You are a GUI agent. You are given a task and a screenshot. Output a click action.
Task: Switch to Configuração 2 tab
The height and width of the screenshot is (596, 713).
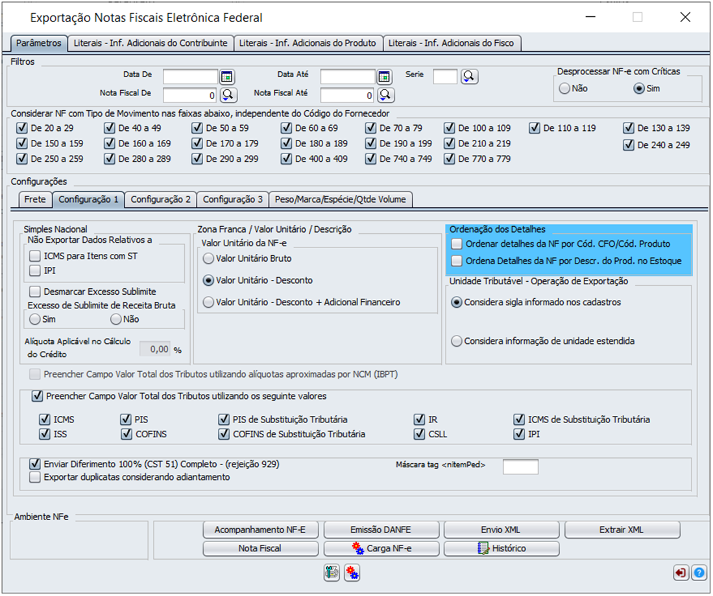pyautogui.click(x=161, y=200)
